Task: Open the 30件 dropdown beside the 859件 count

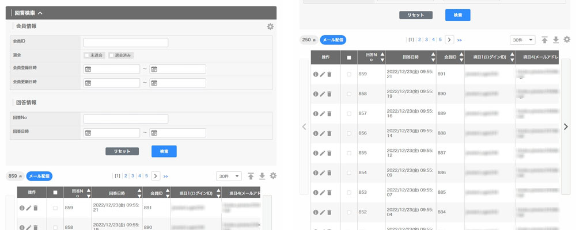Action: pos(229,176)
